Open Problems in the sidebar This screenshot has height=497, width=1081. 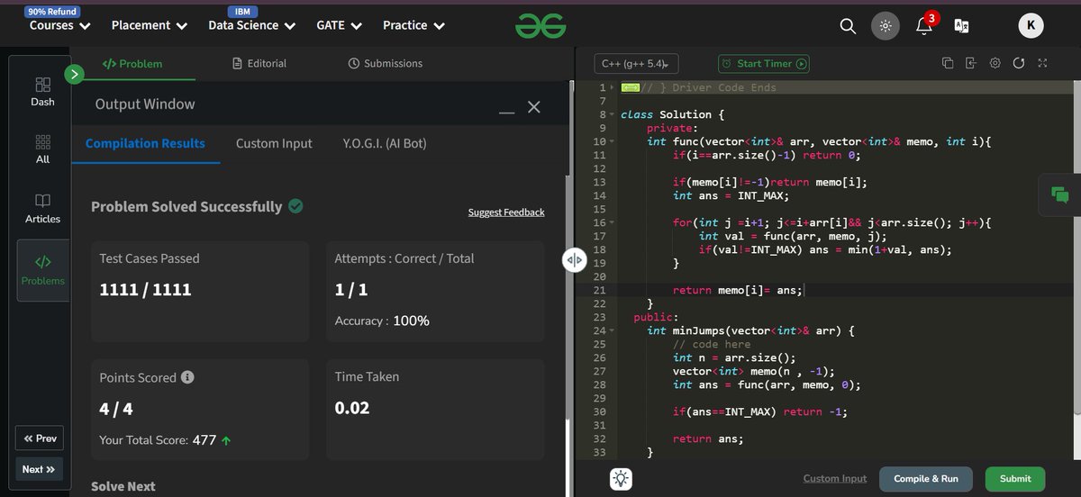[42, 271]
